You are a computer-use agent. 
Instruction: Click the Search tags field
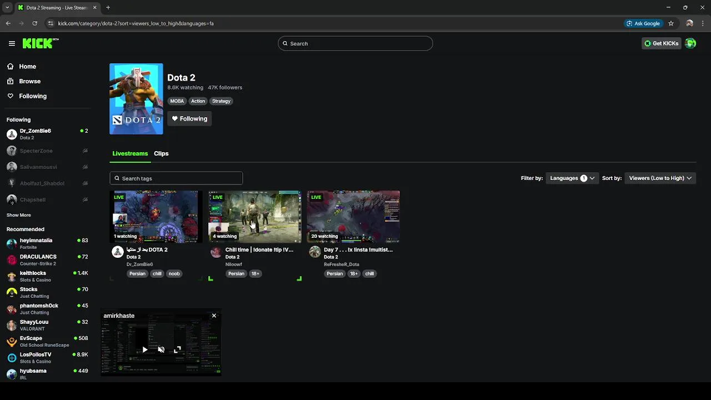[176, 178]
